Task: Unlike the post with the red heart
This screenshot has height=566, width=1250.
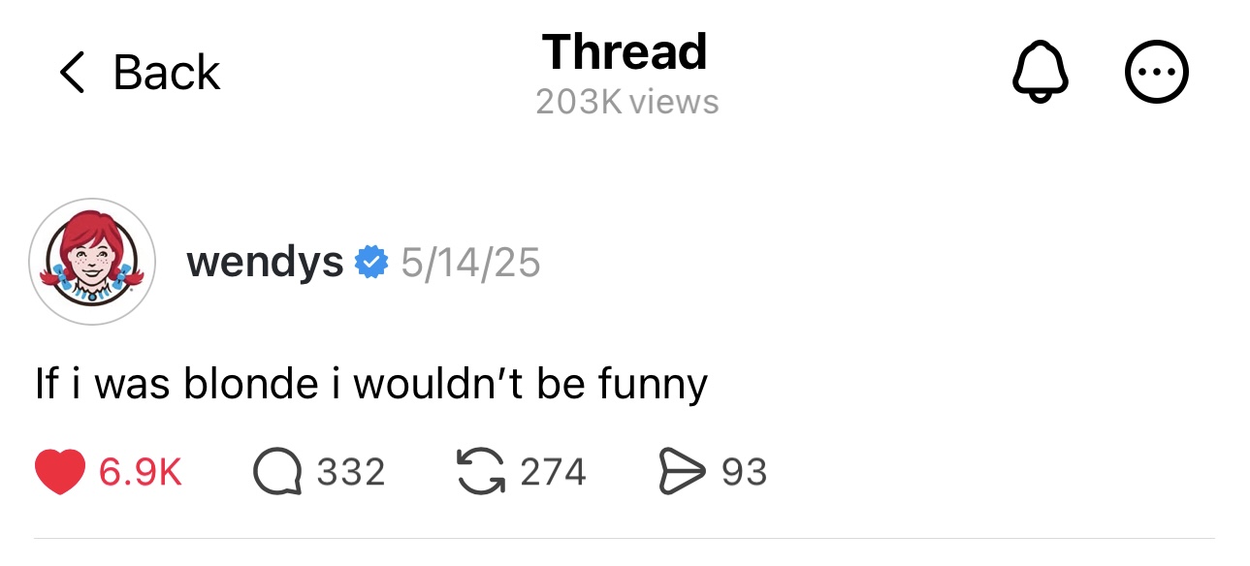Action: [61, 472]
